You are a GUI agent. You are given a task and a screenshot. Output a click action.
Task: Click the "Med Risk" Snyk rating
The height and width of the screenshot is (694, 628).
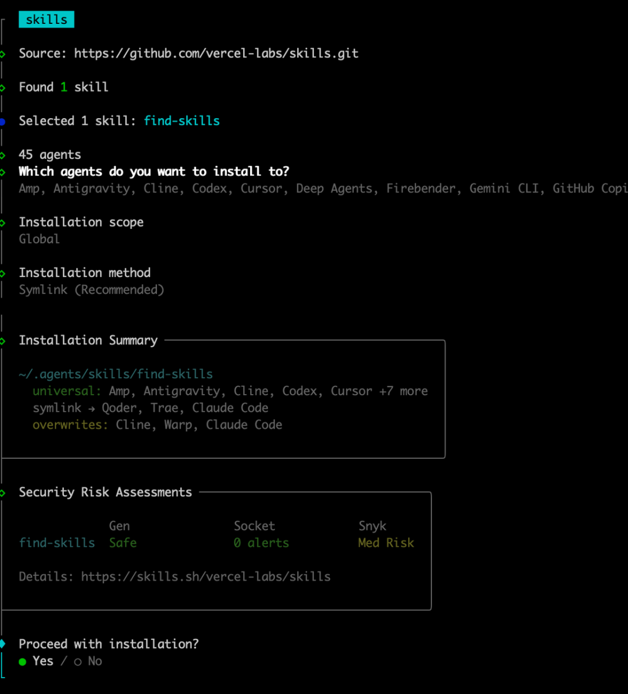(386, 543)
